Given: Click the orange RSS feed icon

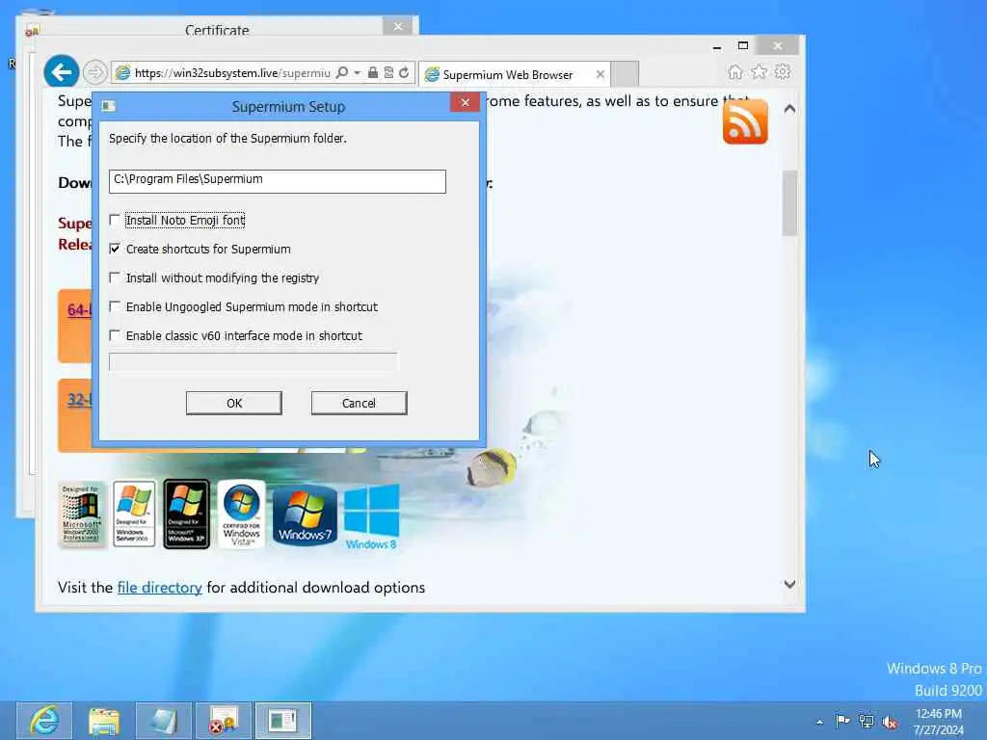Looking at the screenshot, I should pos(745,122).
